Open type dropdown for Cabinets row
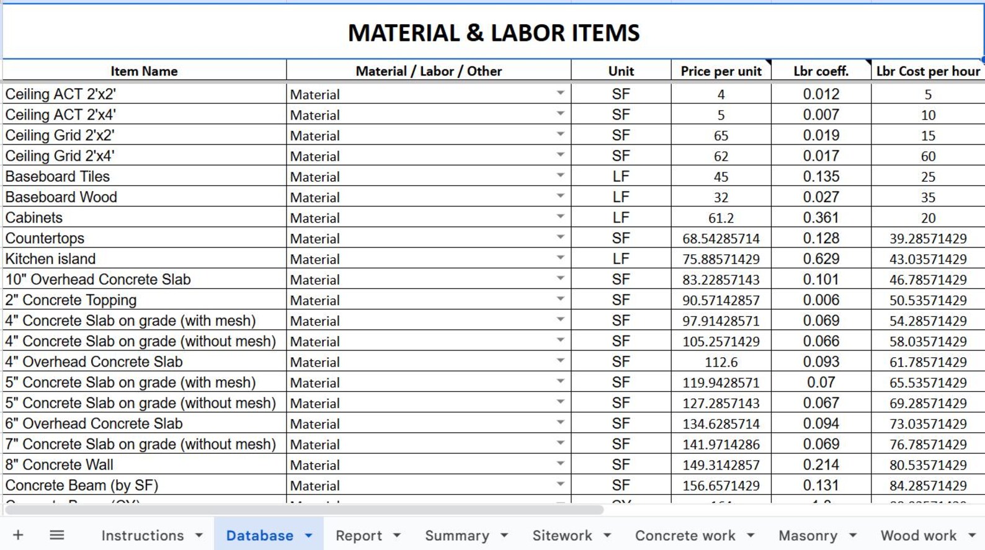 click(x=560, y=217)
